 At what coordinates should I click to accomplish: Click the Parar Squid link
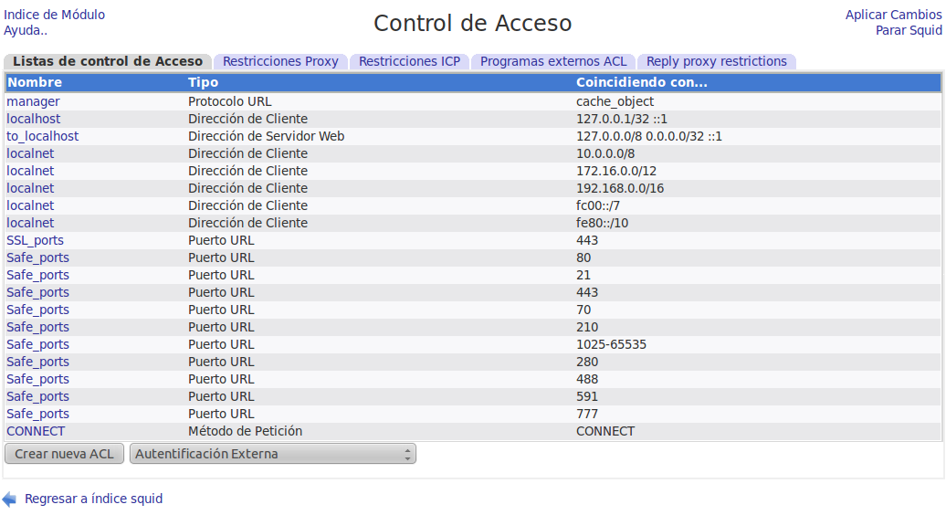point(909,30)
